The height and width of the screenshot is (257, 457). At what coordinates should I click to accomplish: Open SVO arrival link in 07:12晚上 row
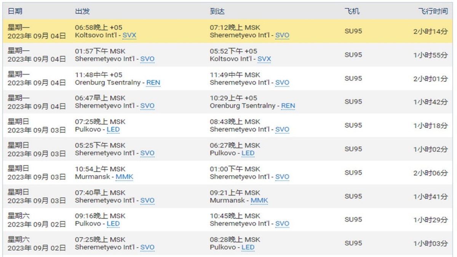[x=282, y=35]
